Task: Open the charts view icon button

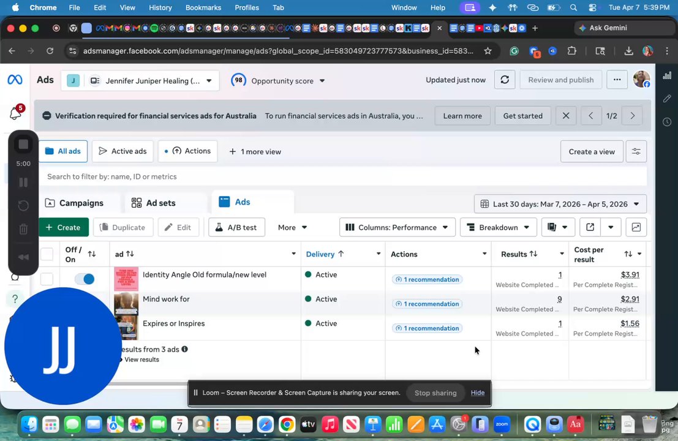Action: point(636,227)
